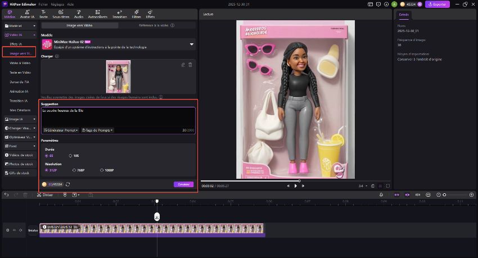This screenshot has width=478, height=258.
Task: Choose the 768P resolution
Action: [x=78, y=170]
